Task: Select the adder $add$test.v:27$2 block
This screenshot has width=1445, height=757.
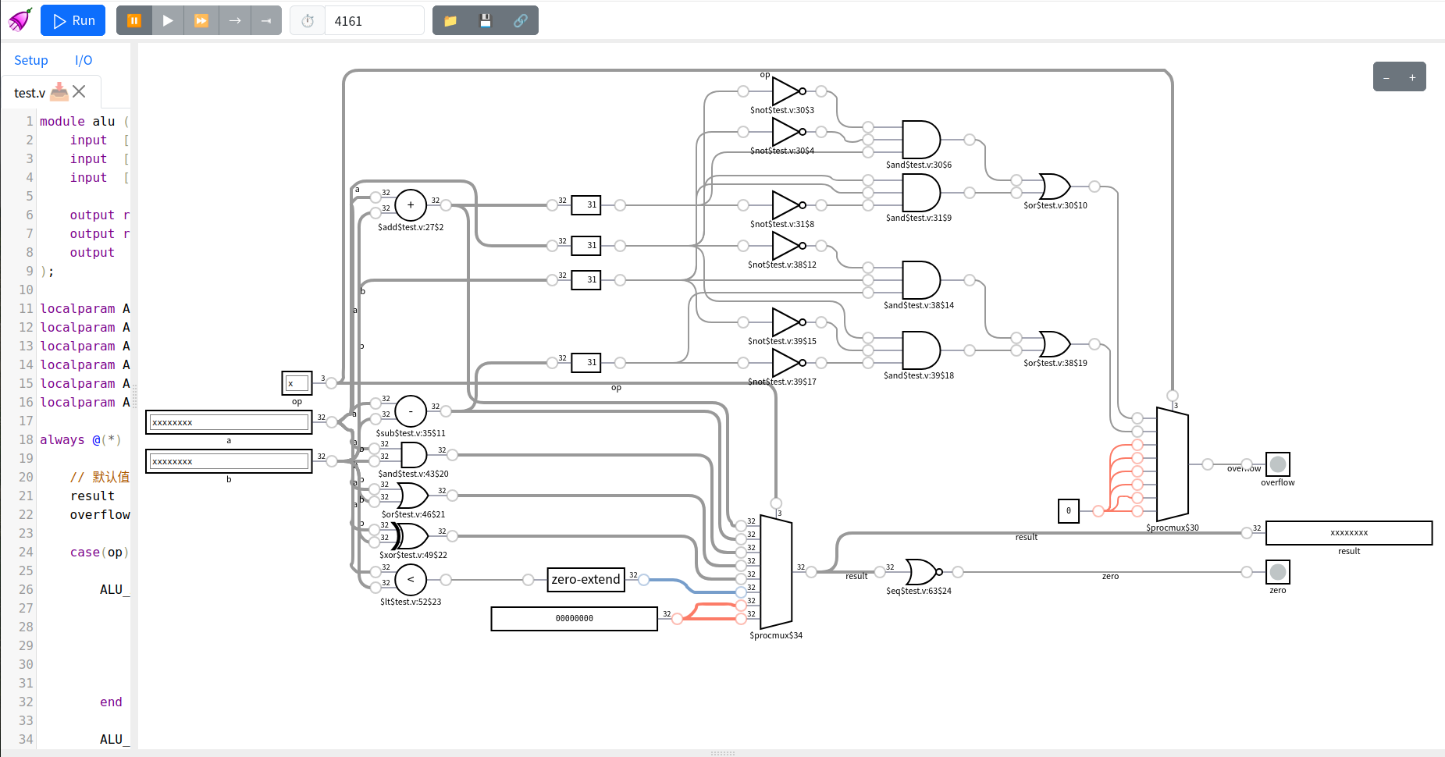Action: coord(411,205)
